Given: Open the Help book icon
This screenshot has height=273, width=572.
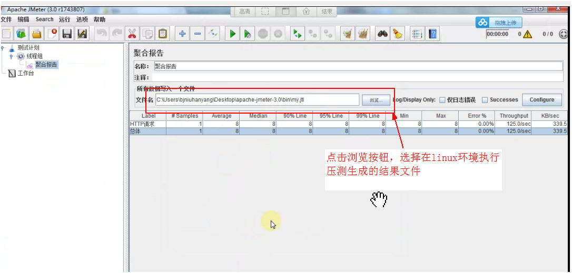Looking at the screenshot, I should point(432,34).
